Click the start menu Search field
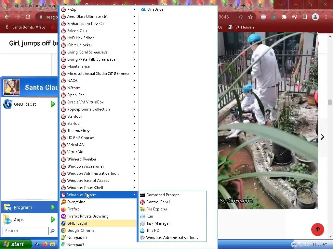 [x=26, y=231]
